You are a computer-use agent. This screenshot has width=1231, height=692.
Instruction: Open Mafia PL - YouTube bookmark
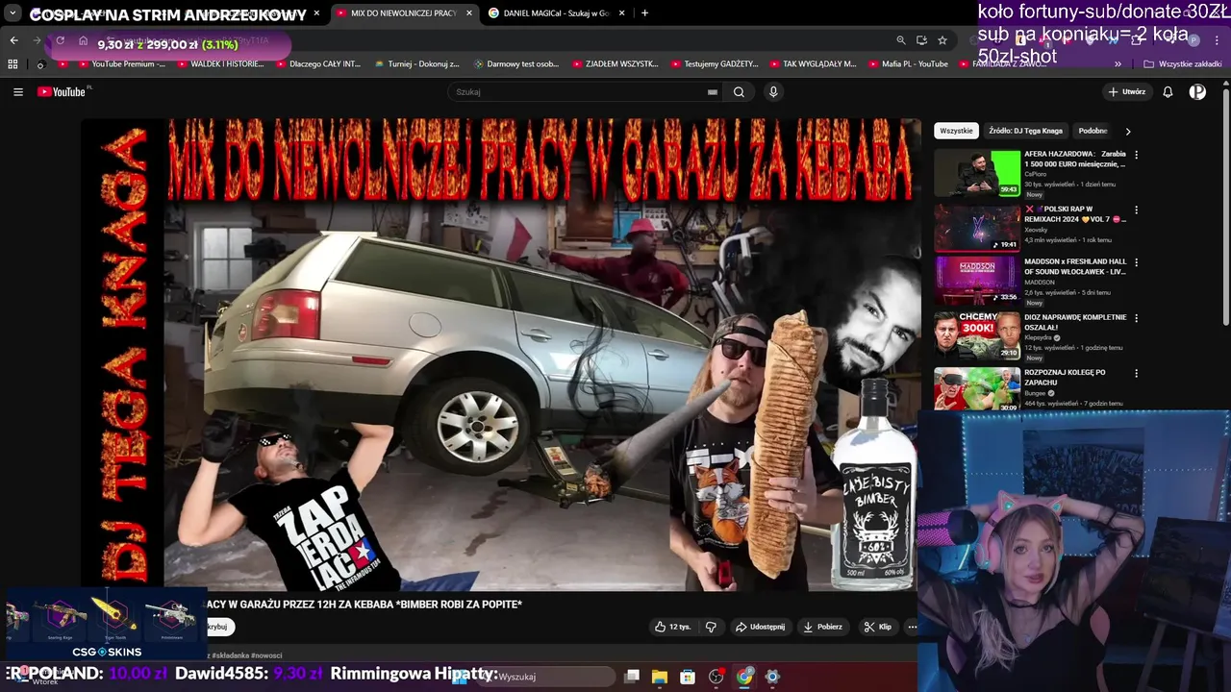(x=907, y=64)
